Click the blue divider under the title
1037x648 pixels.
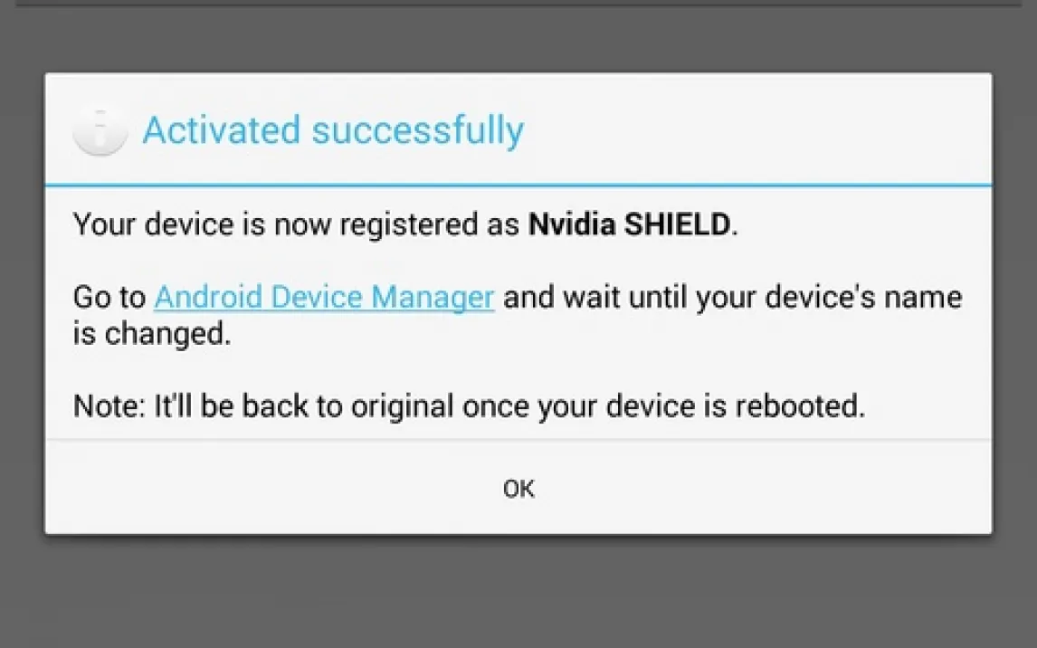tap(518, 185)
